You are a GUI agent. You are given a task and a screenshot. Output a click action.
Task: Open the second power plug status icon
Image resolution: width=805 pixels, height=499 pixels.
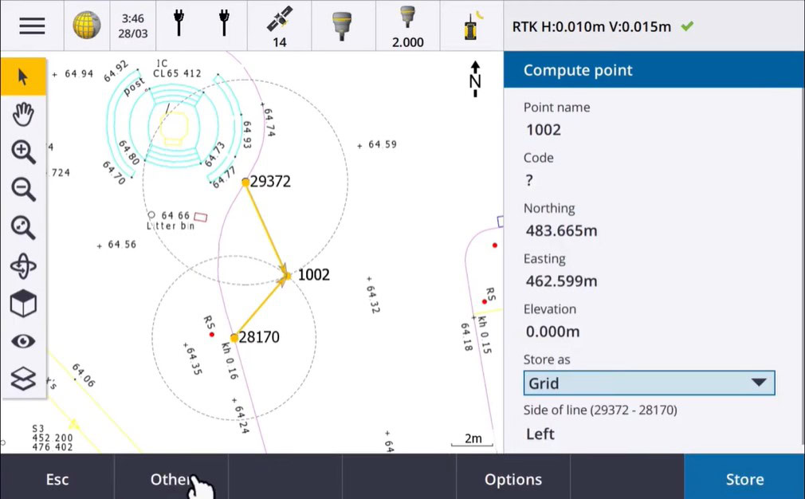click(224, 22)
